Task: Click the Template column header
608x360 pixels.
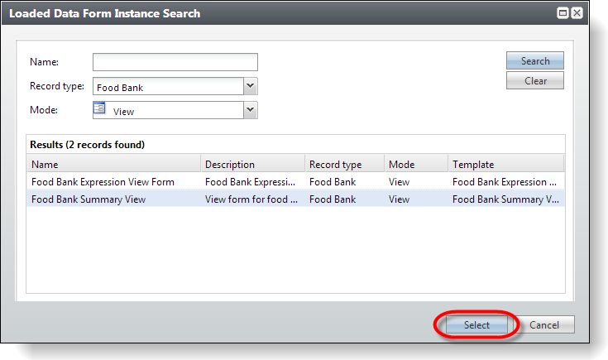Action: tap(505, 164)
